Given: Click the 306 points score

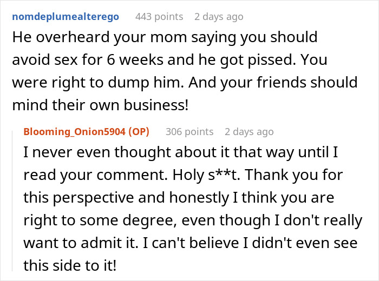Looking at the screenshot, I should [190, 131].
